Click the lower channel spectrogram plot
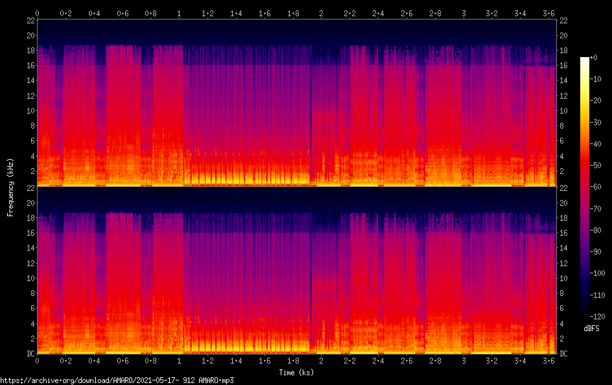 pyautogui.click(x=297, y=271)
